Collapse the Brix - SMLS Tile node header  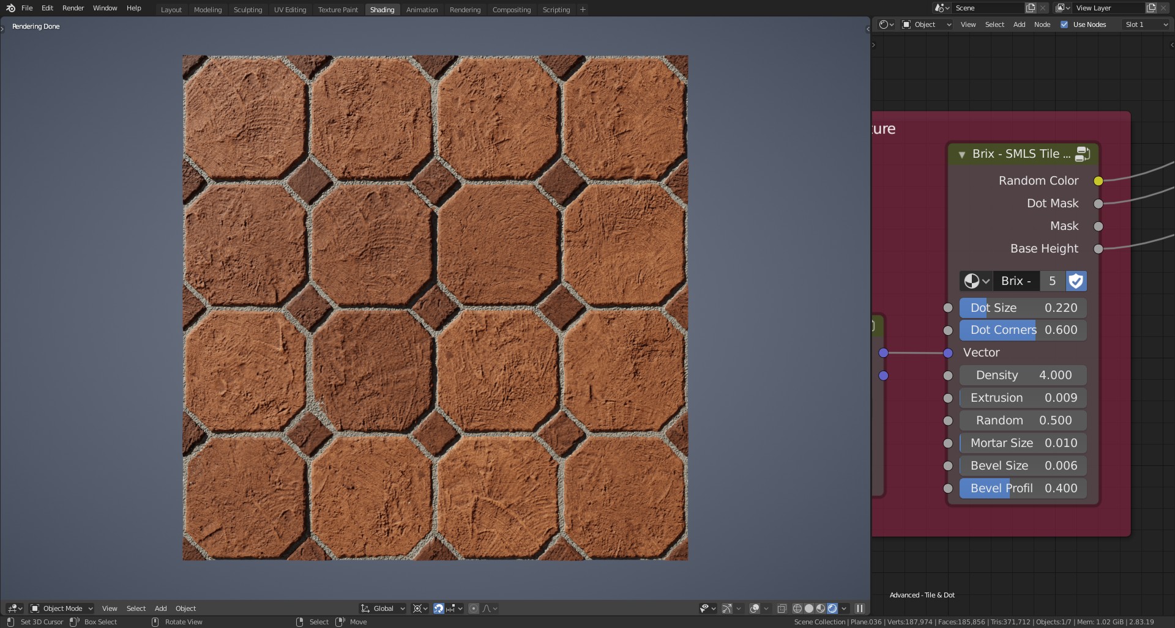pyautogui.click(x=963, y=154)
